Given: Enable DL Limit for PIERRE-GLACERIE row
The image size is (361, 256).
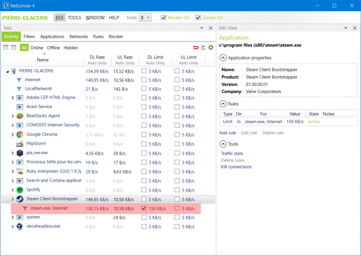Looking at the screenshot, I should coord(144,71).
